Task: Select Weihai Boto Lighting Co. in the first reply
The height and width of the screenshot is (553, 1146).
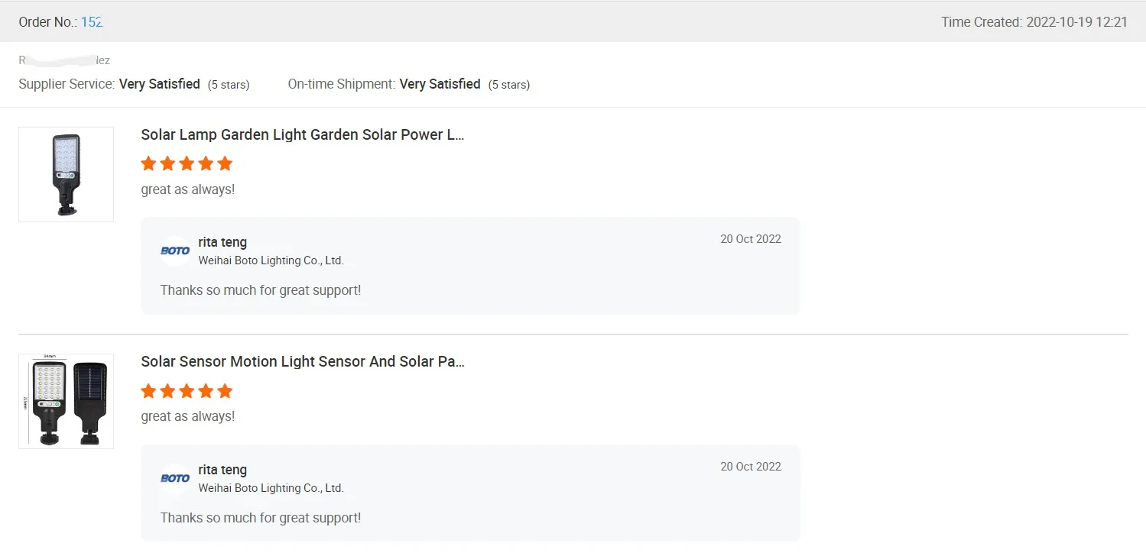Action: (271, 260)
